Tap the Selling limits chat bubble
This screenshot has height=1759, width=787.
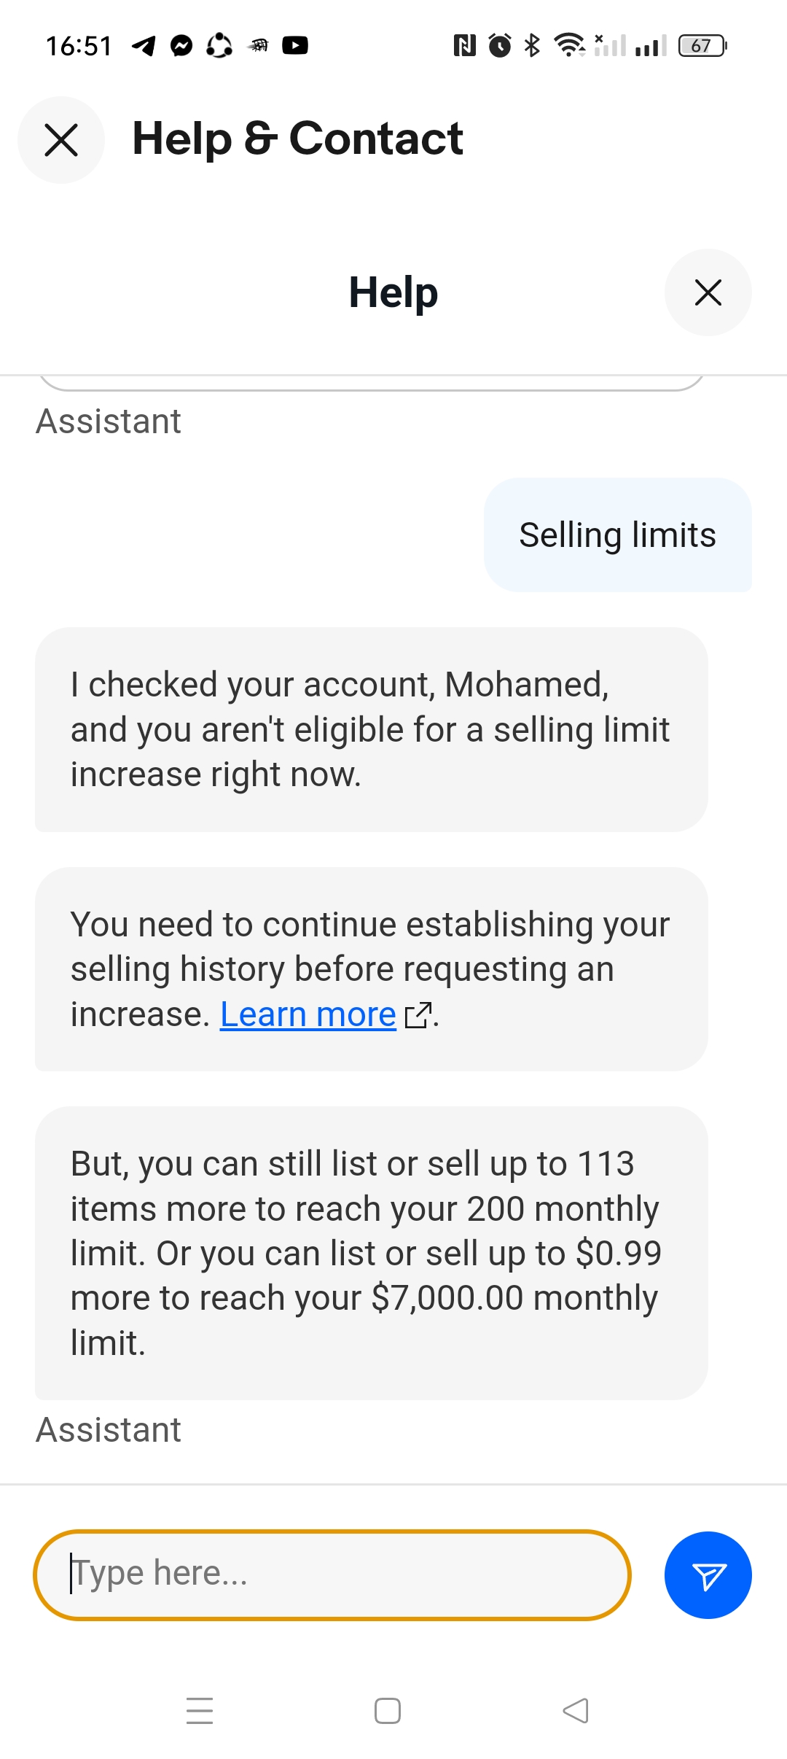click(x=617, y=535)
